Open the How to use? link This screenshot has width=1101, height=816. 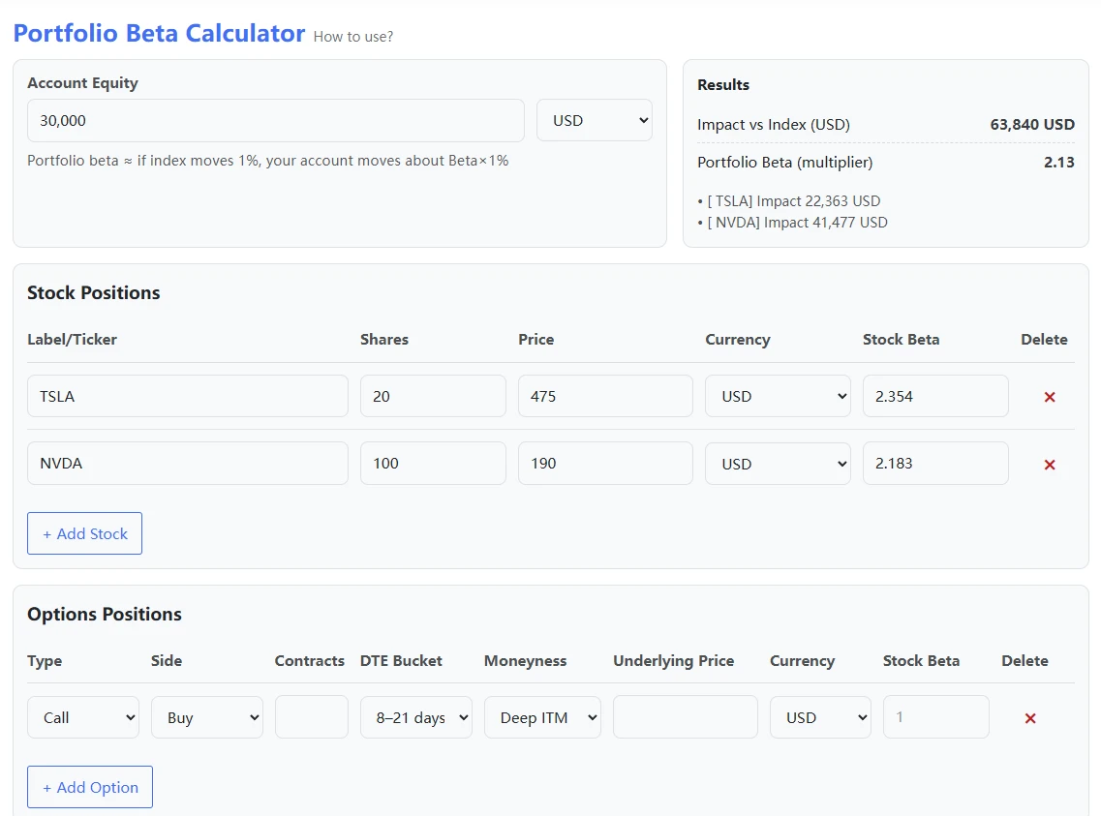(x=353, y=37)
